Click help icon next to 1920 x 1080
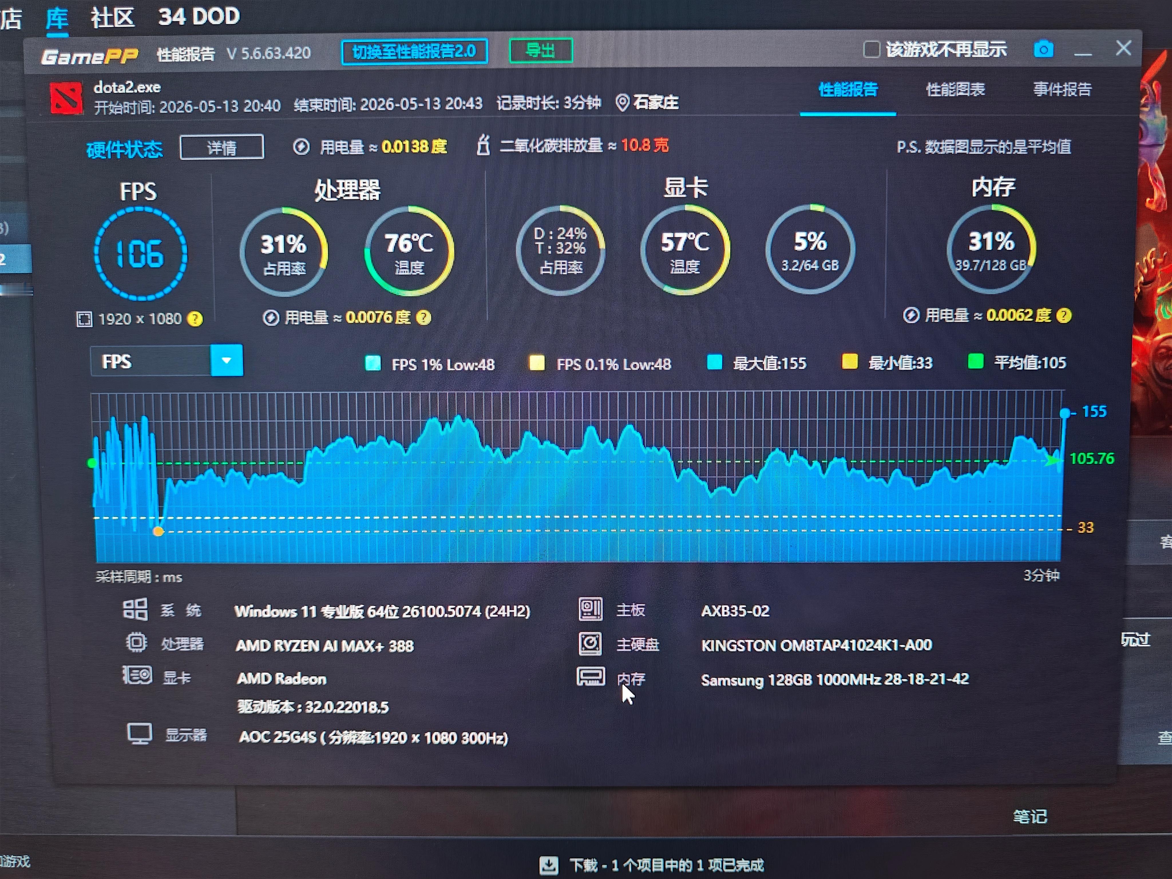Screen dimensions: 1172x879 point(195,319)
